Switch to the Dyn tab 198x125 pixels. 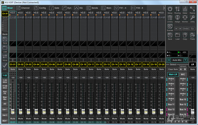tap(67, 8)
